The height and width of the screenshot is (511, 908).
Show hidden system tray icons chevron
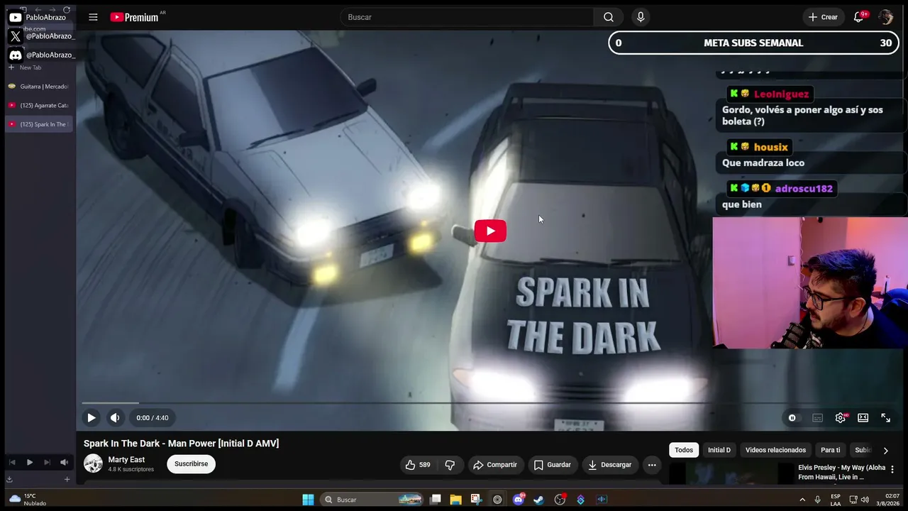pyautogui.click(x=802, y=500)
